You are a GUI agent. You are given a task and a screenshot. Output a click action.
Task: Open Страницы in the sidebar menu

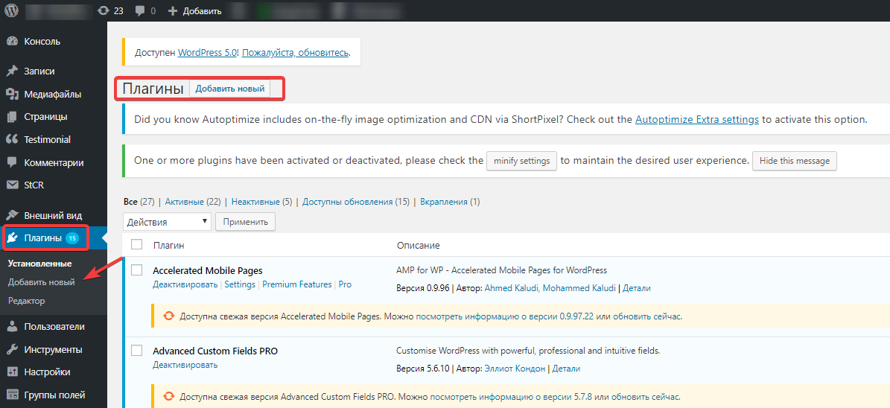click(x=45, y=117)
